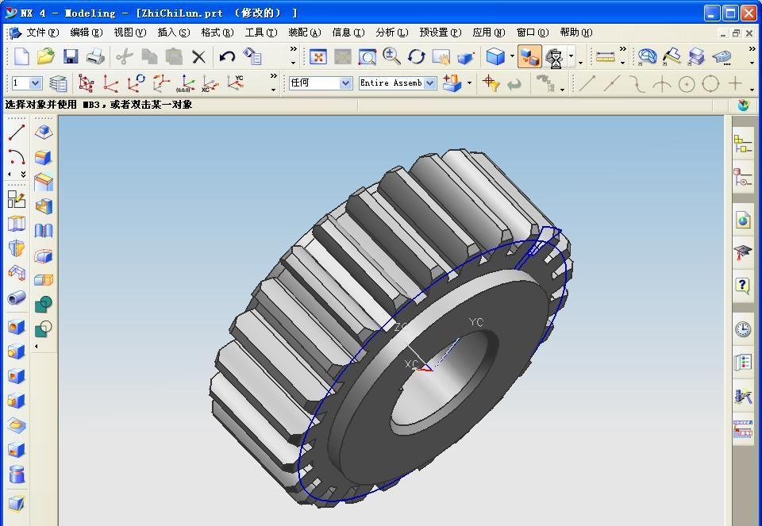Click the Help question mark icon in right sidebar

coord(742,285)
